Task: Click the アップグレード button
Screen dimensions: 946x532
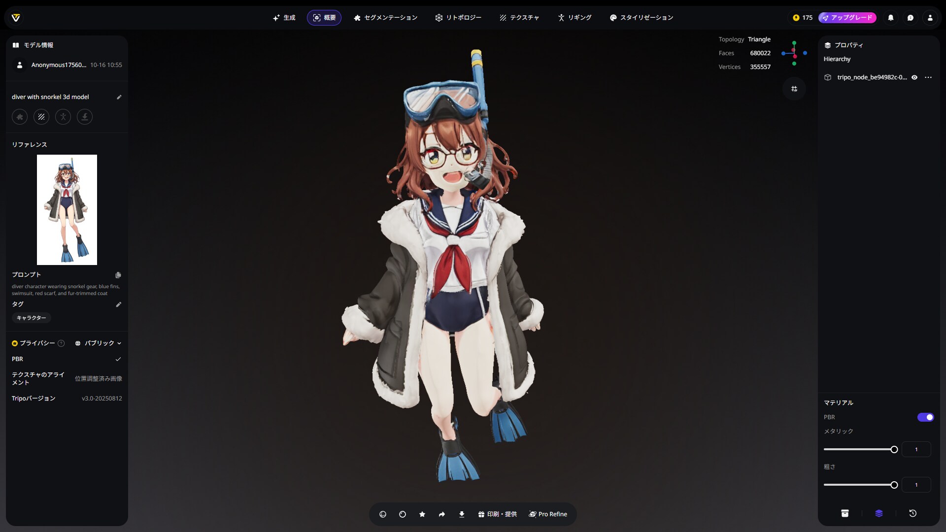Action: tap(847, 18)
